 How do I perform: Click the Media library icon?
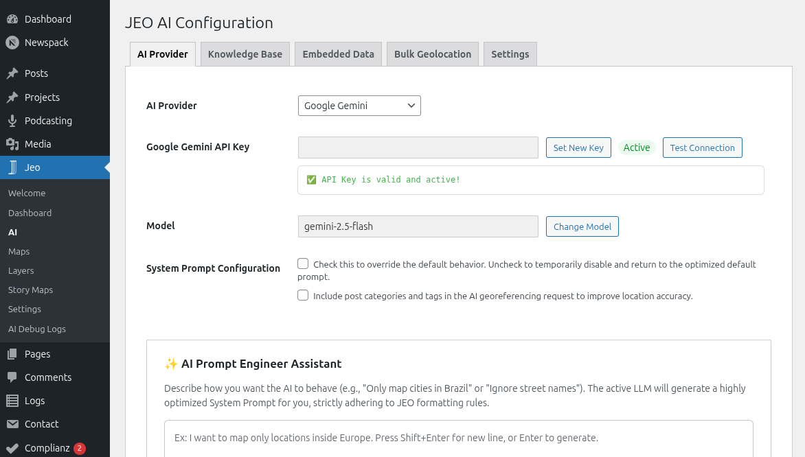click(12, 144)
